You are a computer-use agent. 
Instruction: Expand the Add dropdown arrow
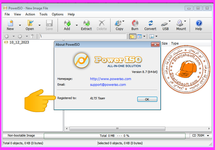click(x=77, y=25)
